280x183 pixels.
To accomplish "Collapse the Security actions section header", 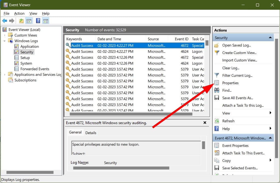I will (270, 37).
